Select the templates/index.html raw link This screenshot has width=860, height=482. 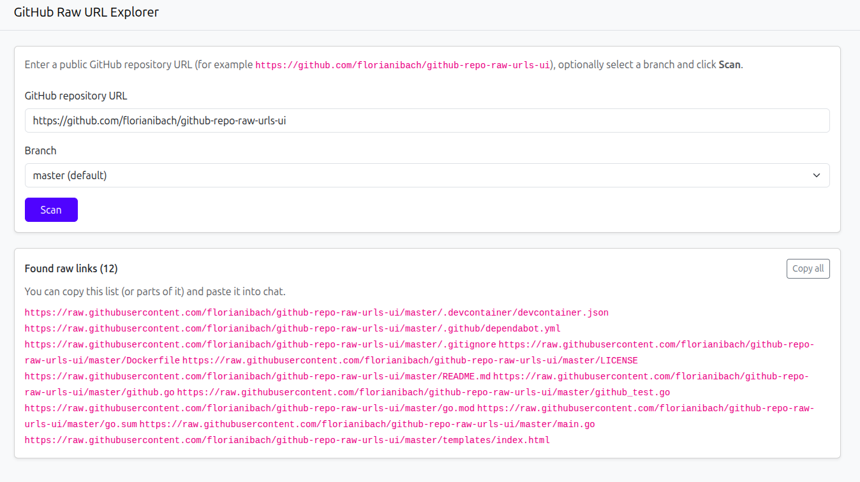[x=287, y=441]
